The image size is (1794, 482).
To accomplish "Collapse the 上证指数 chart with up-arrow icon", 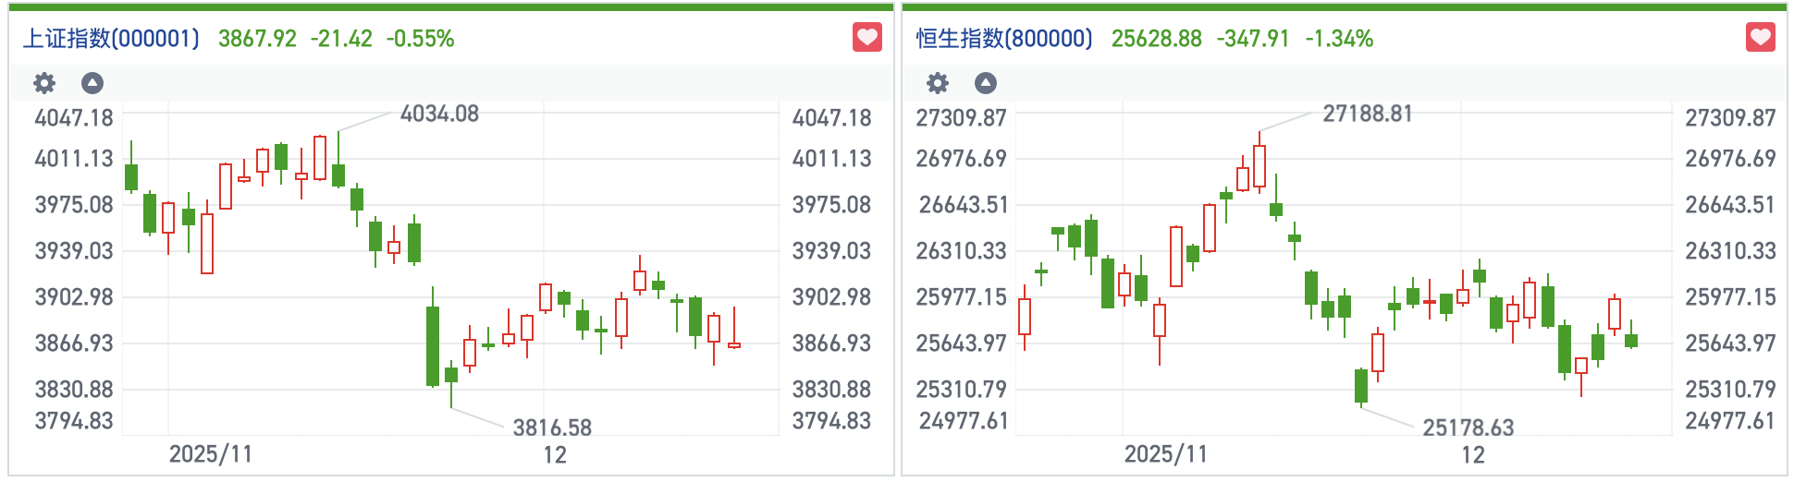I will [92, 84].
